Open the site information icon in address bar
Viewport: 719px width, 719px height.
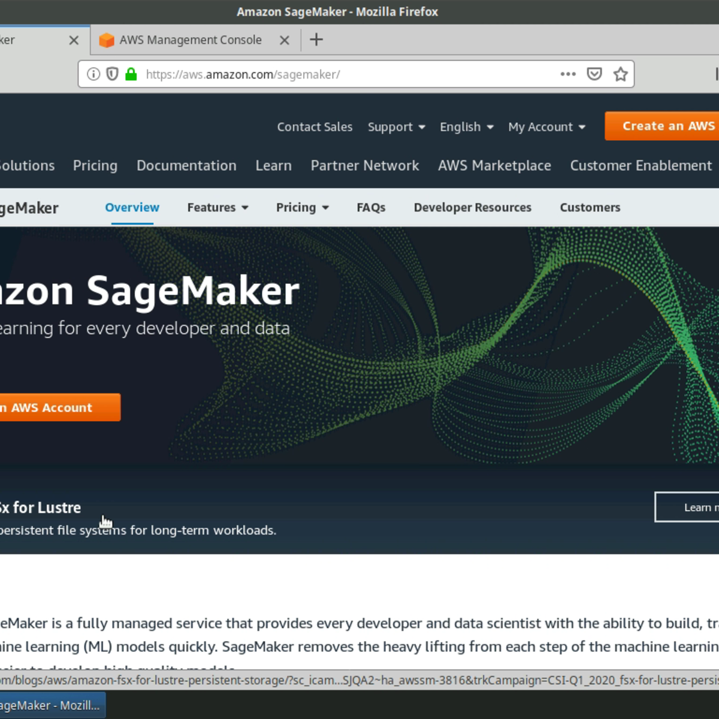click(x=93, y=74)
